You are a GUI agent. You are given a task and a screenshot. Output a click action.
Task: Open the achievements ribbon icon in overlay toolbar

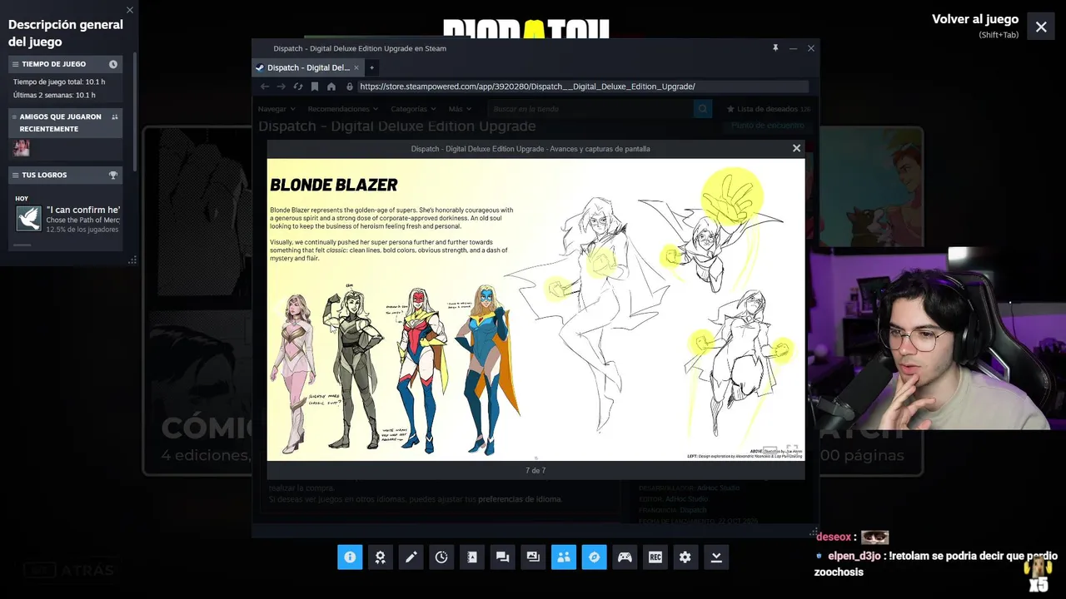[381, 557]
